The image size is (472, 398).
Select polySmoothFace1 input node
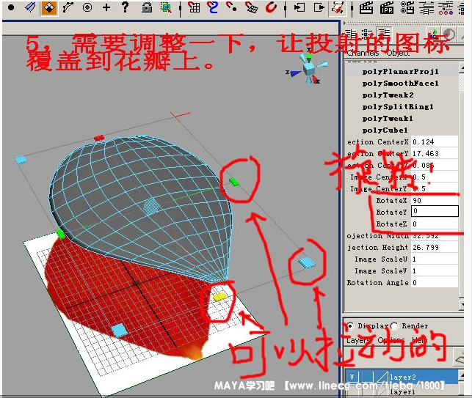click(402, 84)
